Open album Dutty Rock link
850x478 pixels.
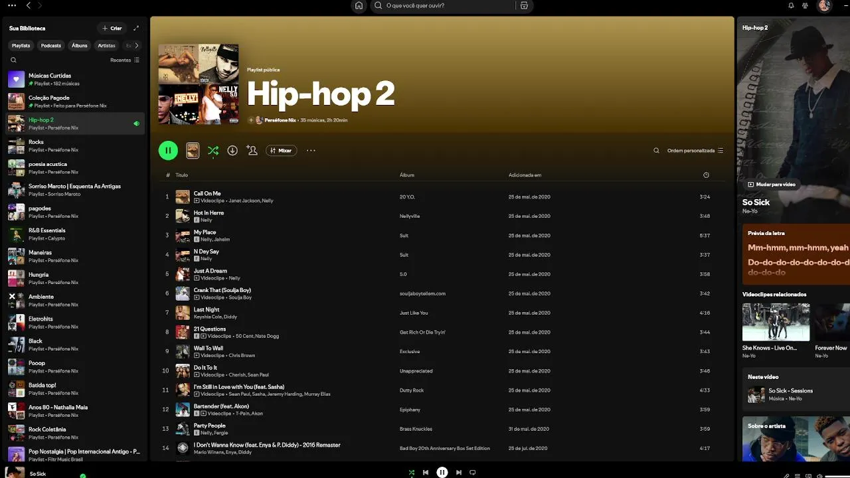(412, 390)
